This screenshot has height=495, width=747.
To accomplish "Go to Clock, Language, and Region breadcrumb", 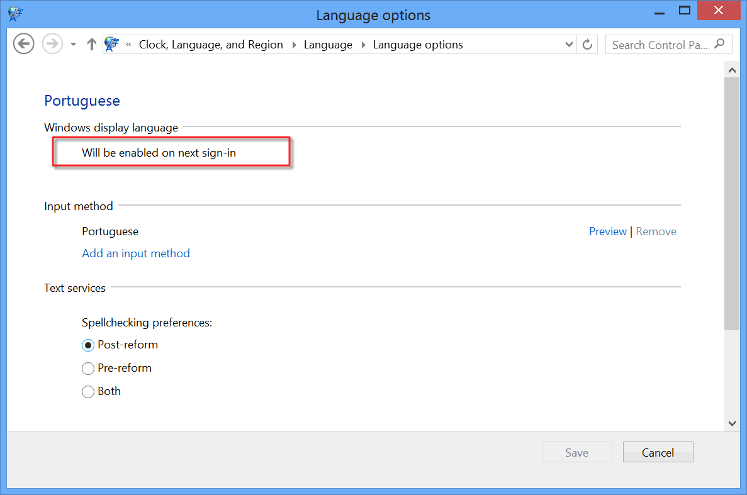I will point(211,45).
